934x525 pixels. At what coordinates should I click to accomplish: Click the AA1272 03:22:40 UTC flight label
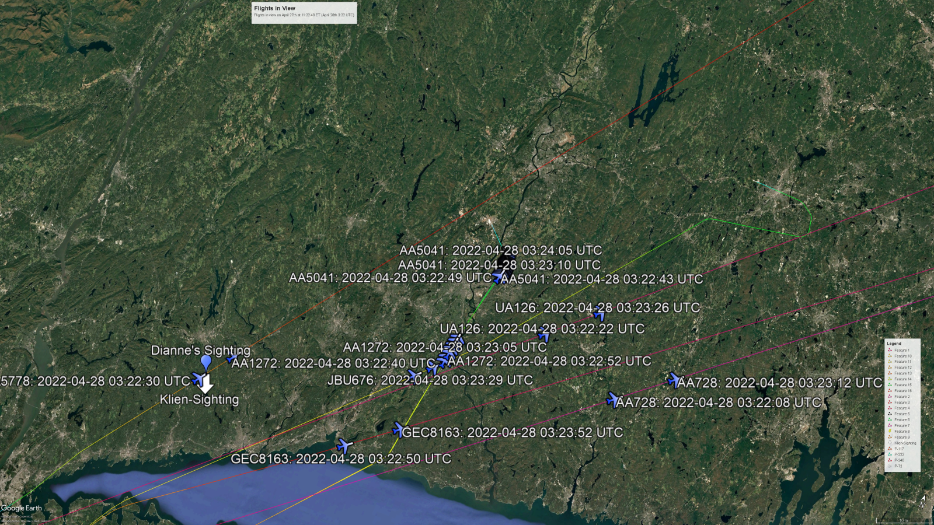[333, 363]
